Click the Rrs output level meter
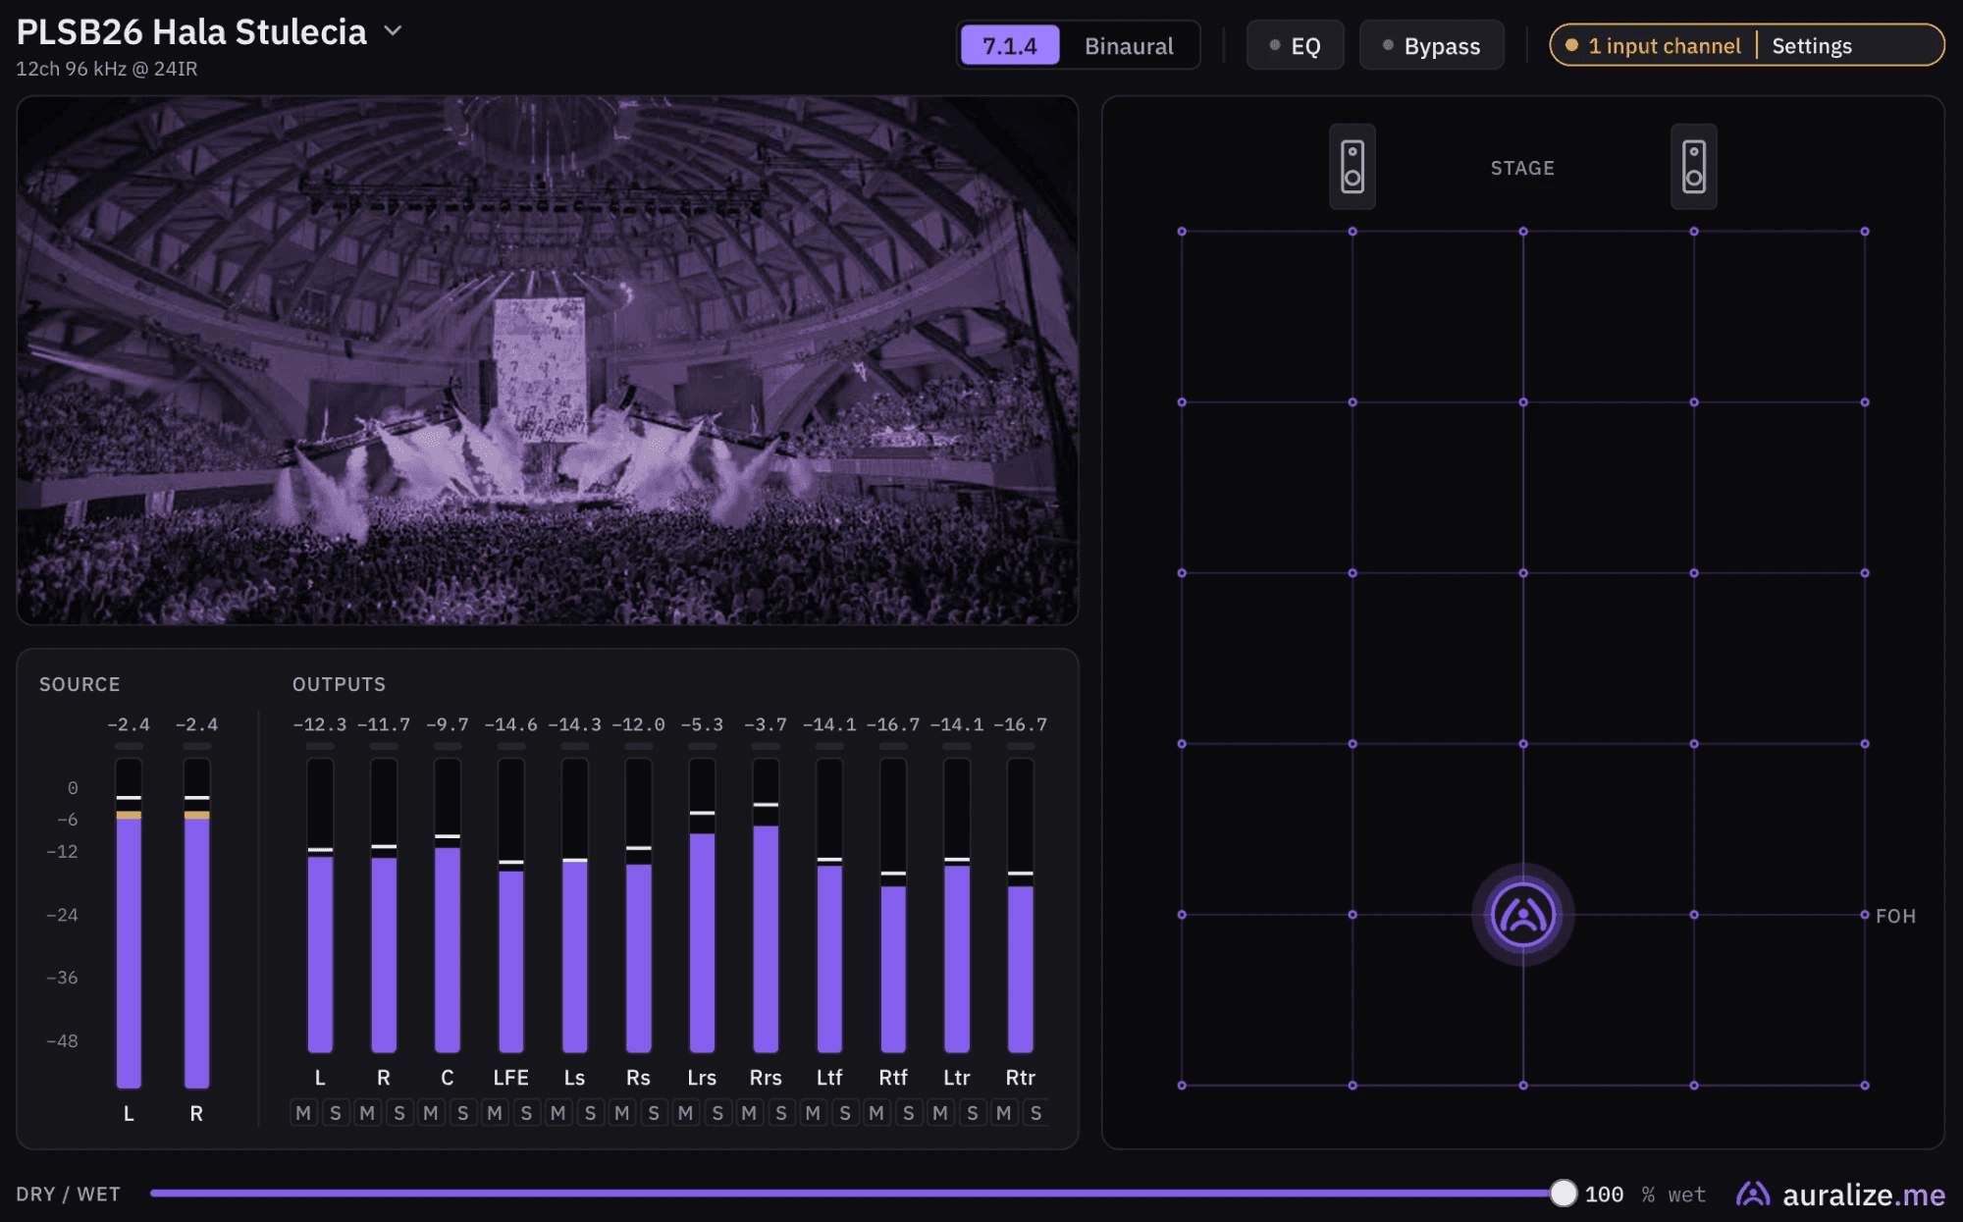 pyautogui.click(x=766, y=905)
